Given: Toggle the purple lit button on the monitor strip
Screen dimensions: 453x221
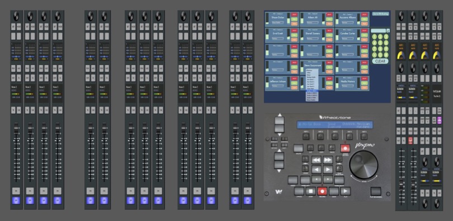Looking at the screenshot, I should click(440, 120).
